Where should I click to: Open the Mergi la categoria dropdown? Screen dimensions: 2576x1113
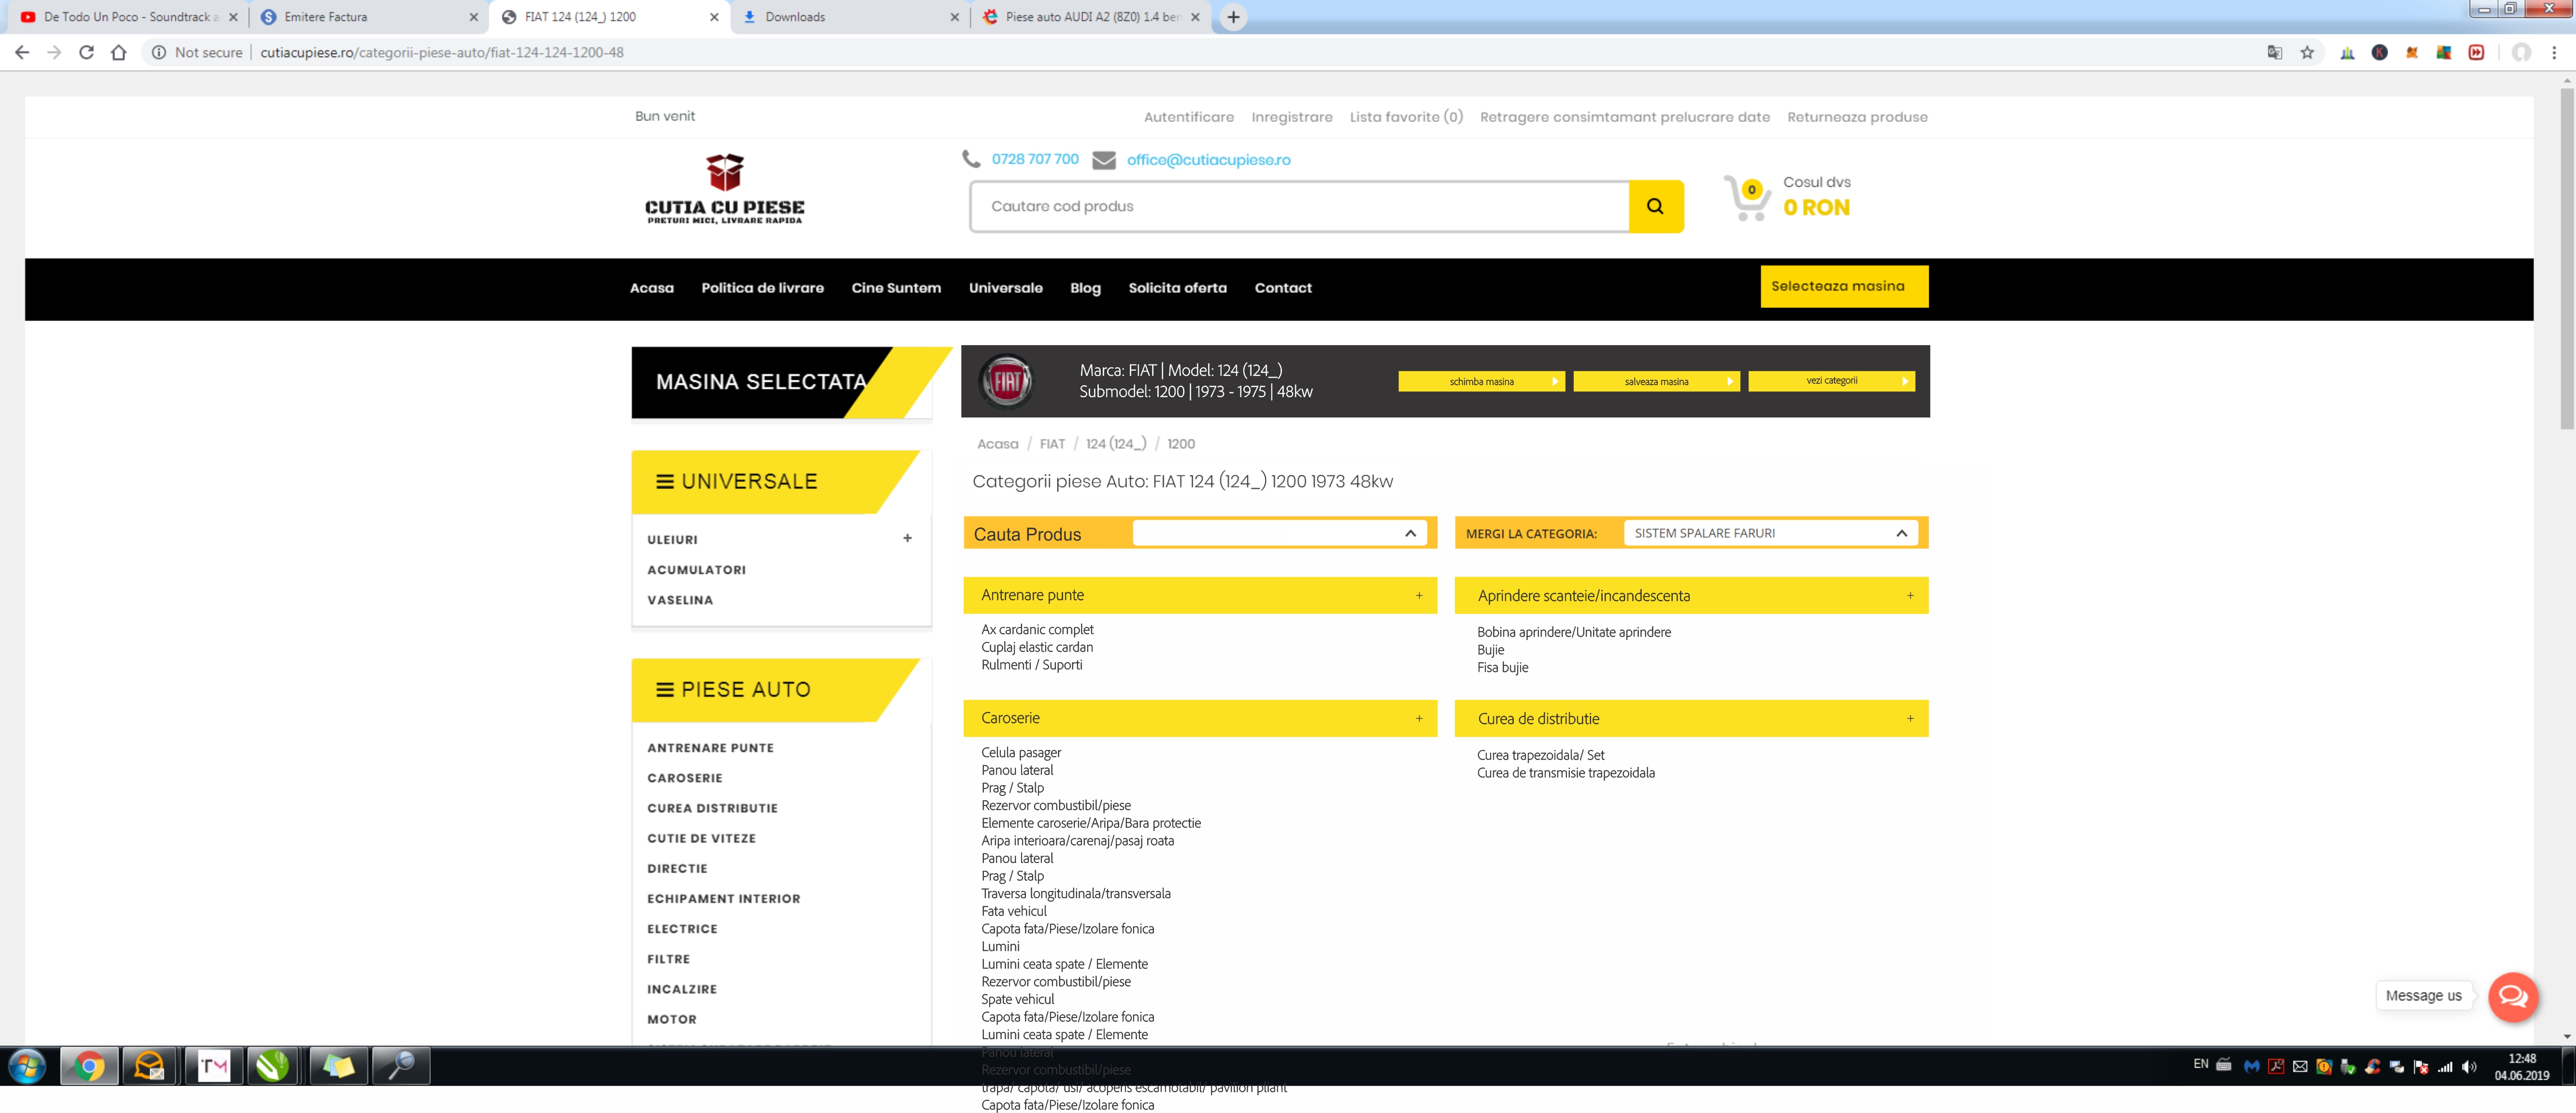coord(1770,533)
